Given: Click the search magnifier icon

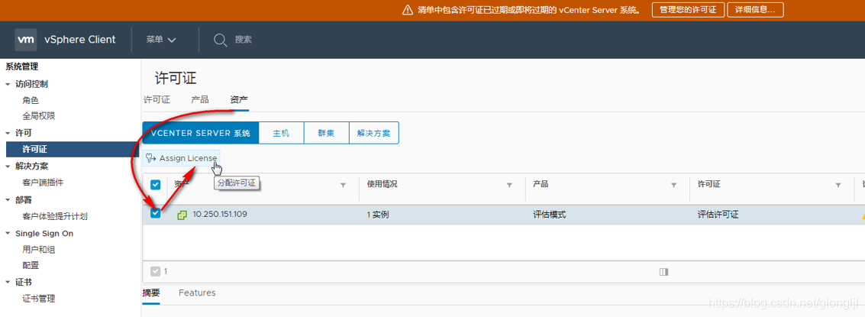Looking at the screenshot, I should pos(221,40).
